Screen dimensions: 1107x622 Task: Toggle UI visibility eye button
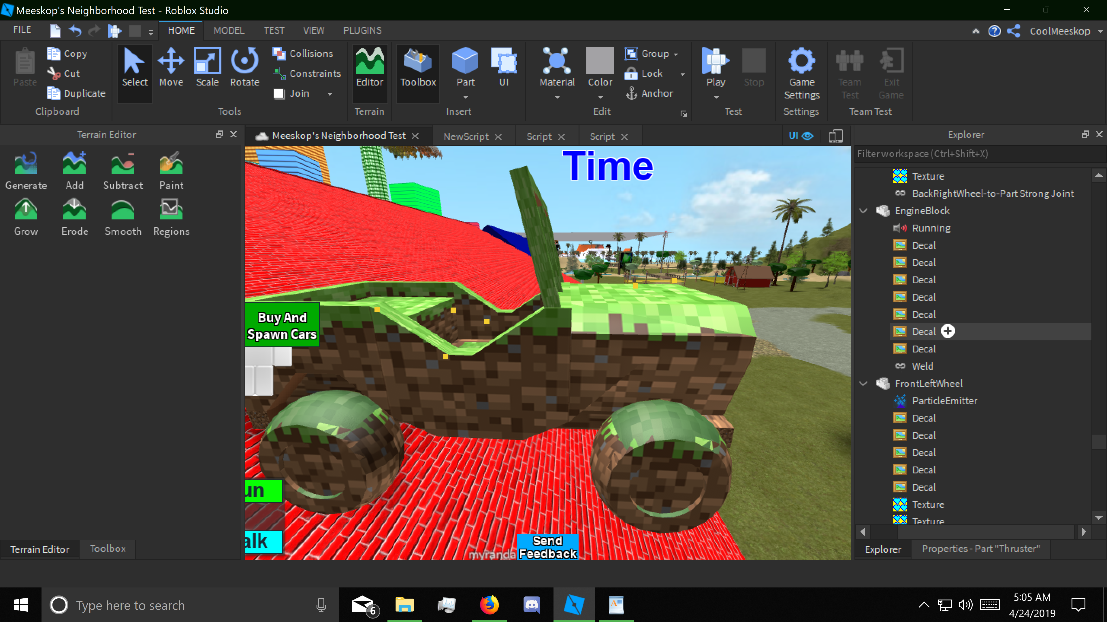tap(801, 136)
